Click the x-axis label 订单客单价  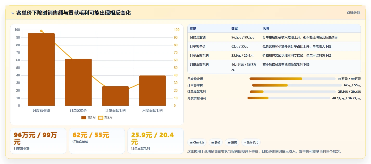click(x=78, y=110)
